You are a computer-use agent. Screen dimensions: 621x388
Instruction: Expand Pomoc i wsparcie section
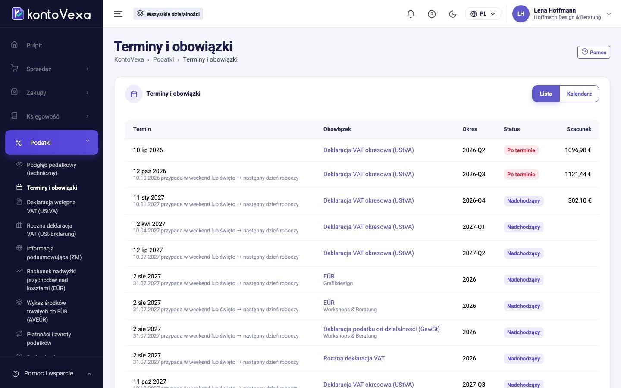52,373
